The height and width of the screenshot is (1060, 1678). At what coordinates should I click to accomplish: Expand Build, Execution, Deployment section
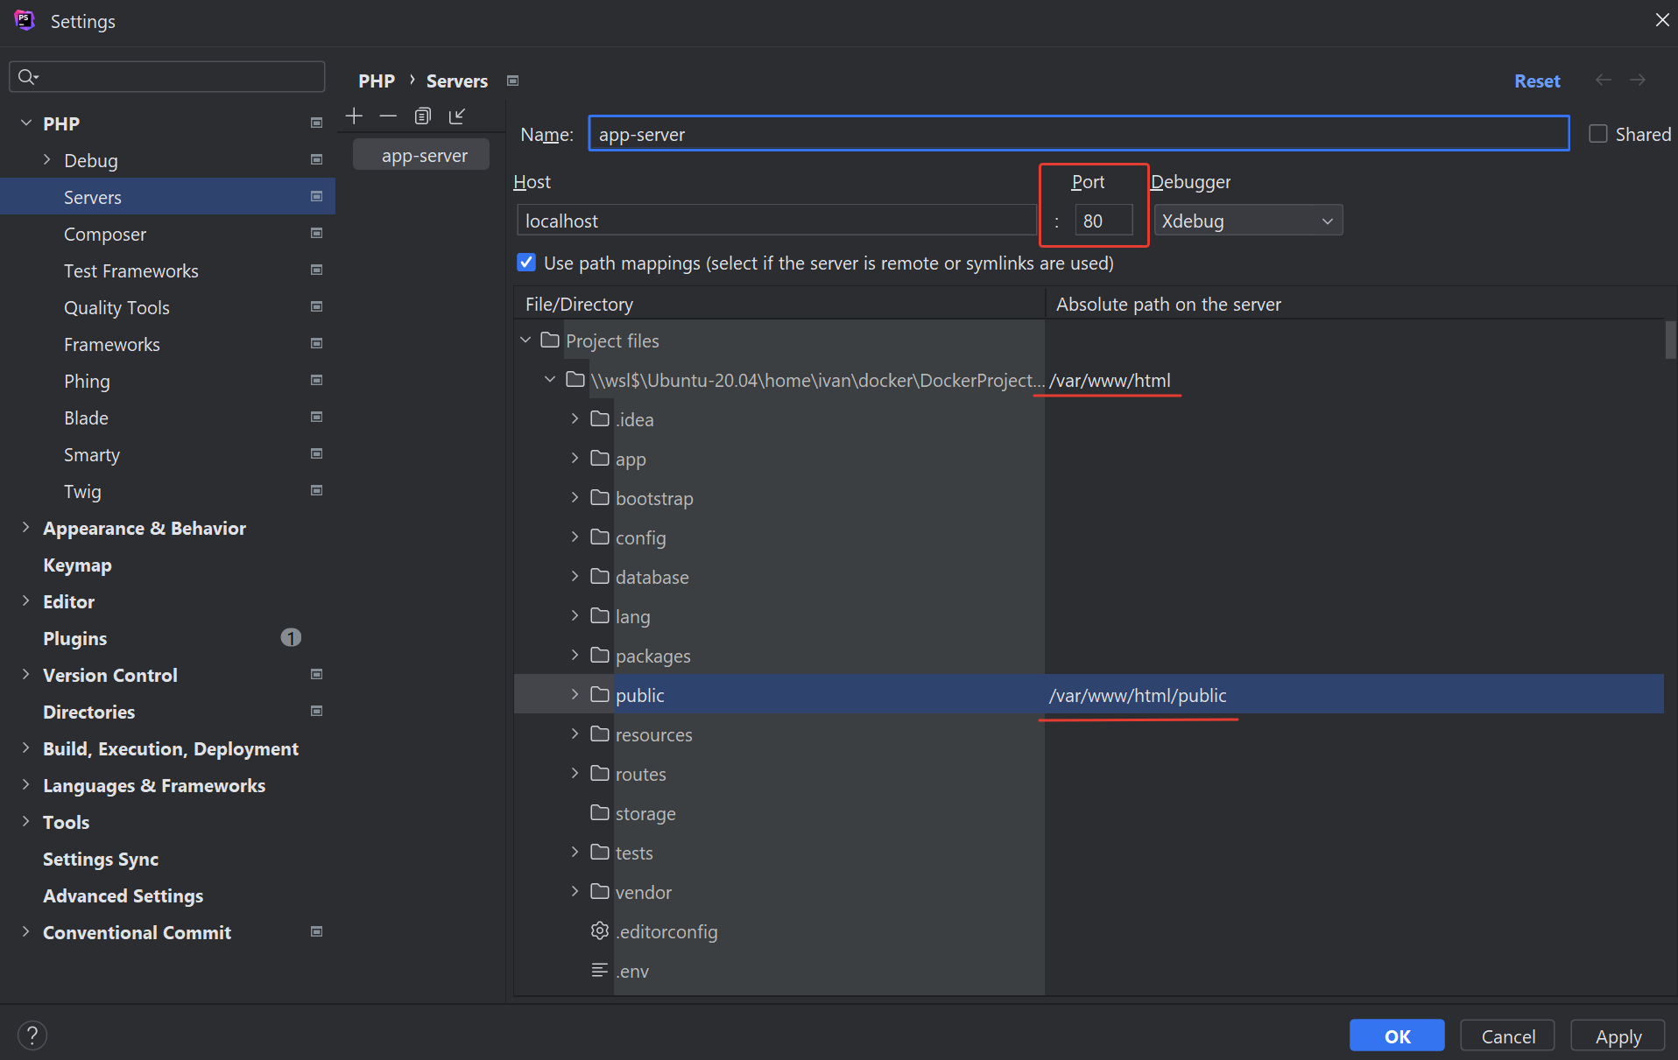(26, 748)
